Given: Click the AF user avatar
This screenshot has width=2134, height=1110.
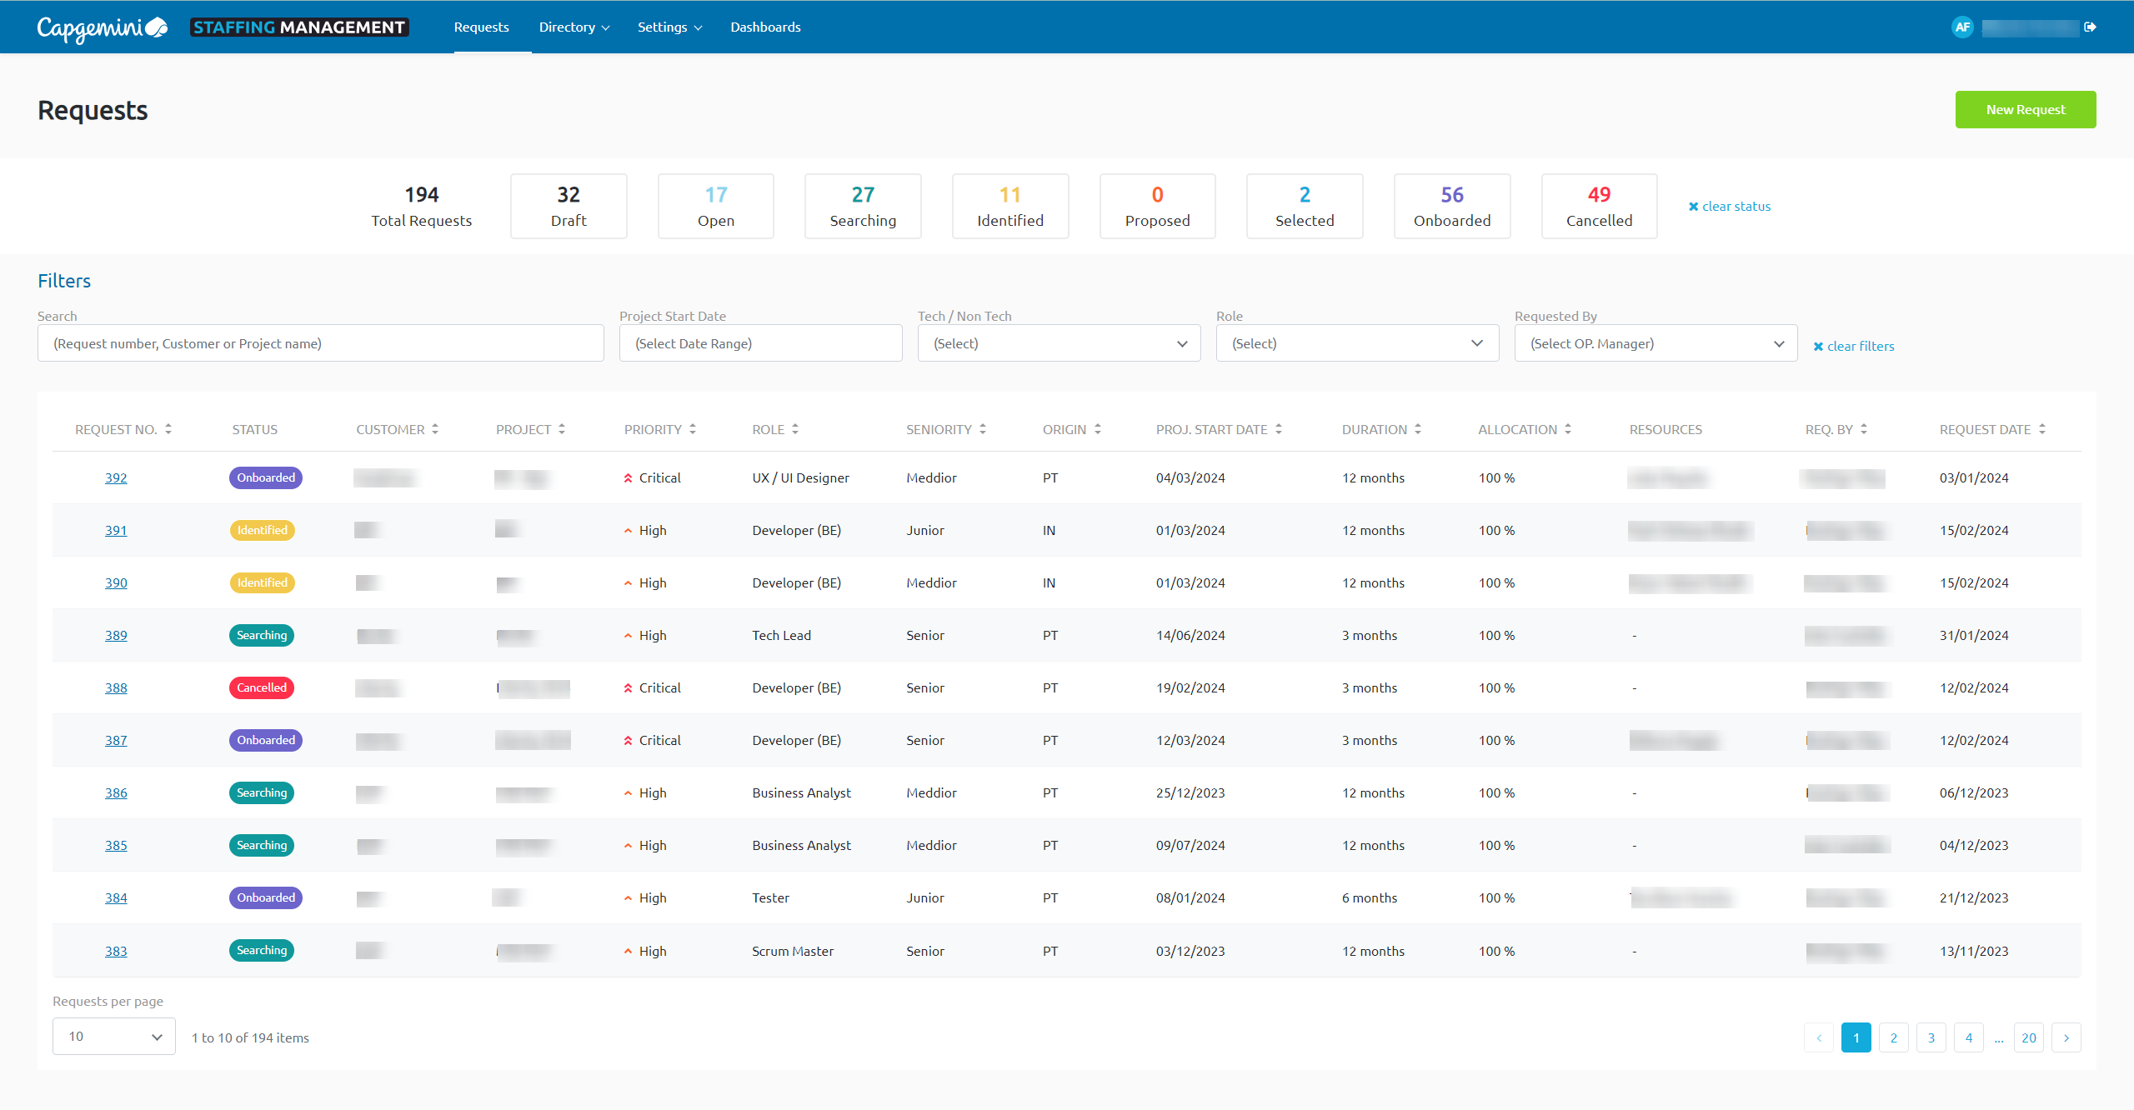Looking at the screenshot, I should pyautogui.click(x=1962, y=27).
